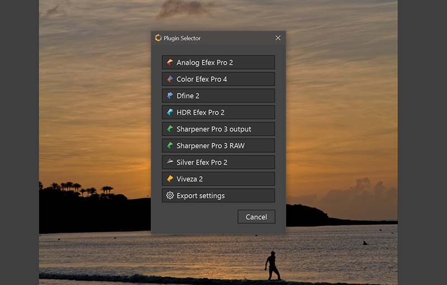The width and height of the screenshot is (447, 285).
Task: Click the surfer silhouette in the background photo
Action: coord(272,265)
